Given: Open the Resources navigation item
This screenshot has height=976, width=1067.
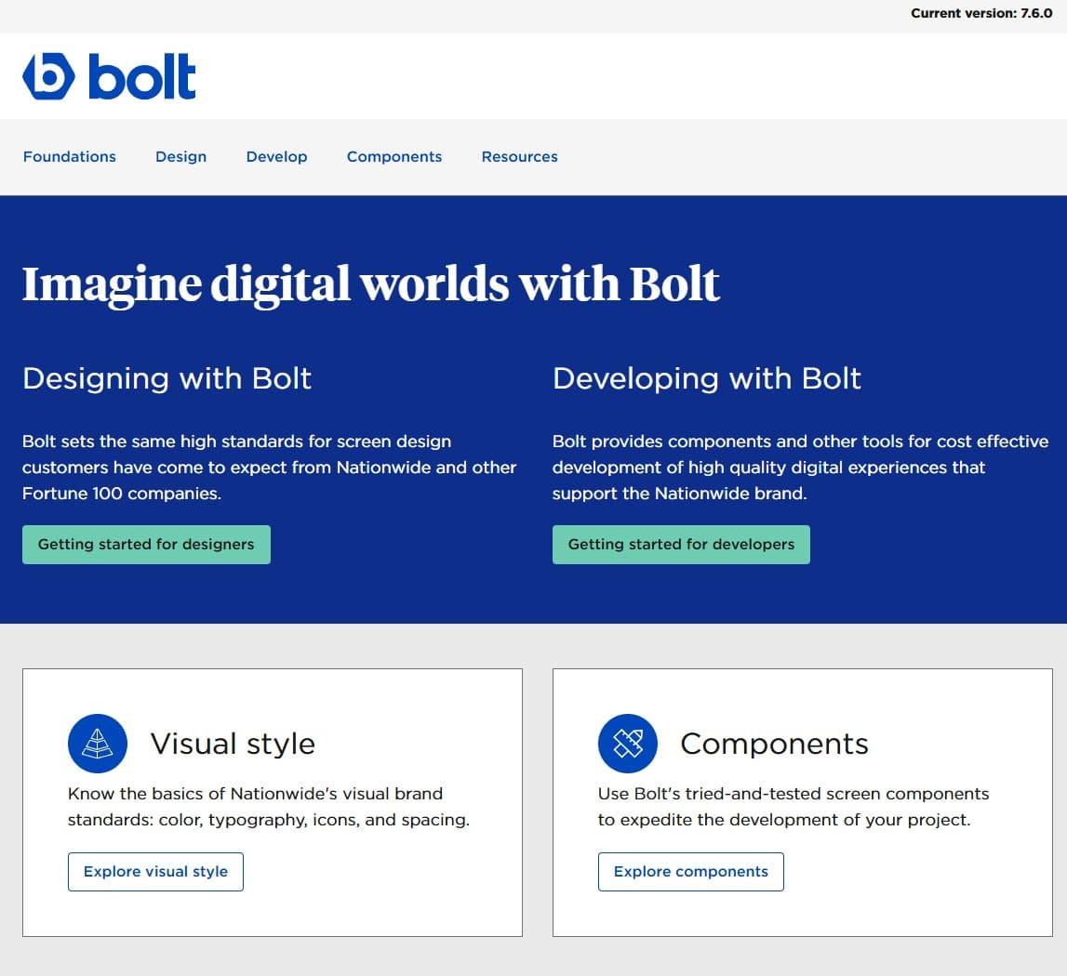Looking at the screenshot, I should (x=519, y=157).
